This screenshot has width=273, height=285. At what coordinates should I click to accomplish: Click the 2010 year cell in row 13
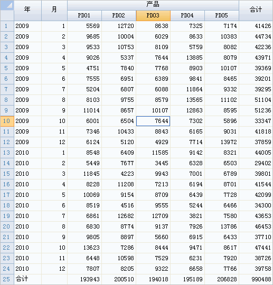27,153
